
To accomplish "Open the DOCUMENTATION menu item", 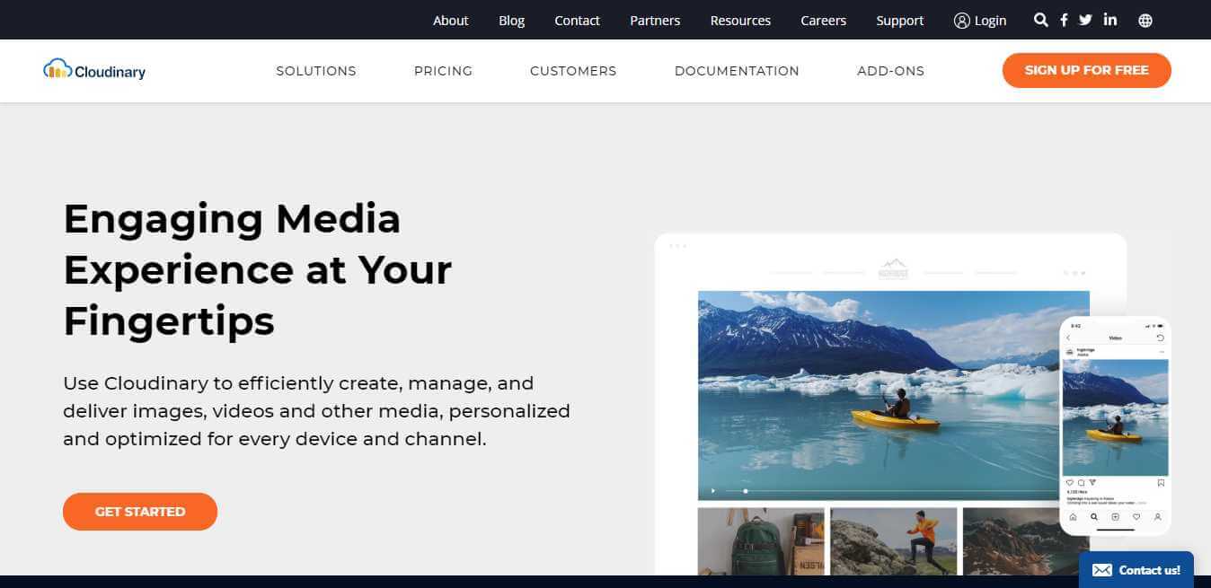I will pos(737,71).
